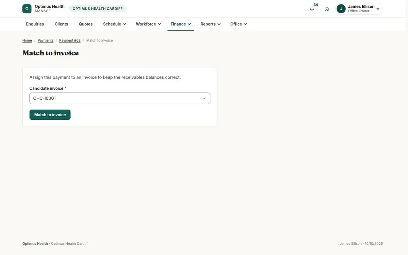This screenshot has width=408, height=255.
Task: Expand the Finance menu
Action: pos(181,24)
